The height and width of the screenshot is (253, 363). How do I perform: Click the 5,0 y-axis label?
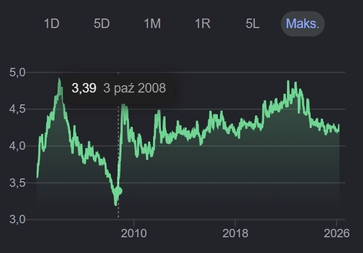[x=17, y=72]
